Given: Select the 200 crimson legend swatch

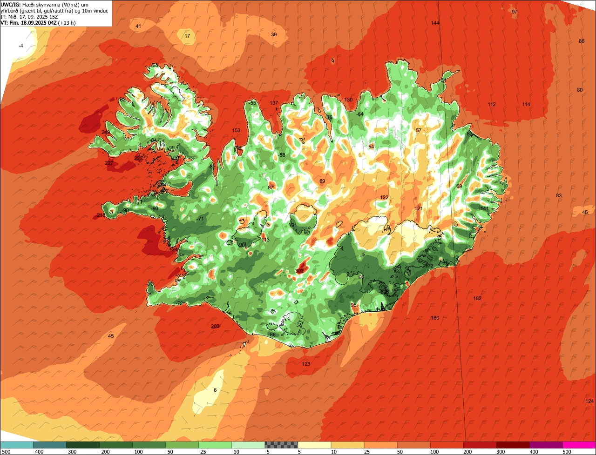Looking at the screenshot, I should 479,445.
